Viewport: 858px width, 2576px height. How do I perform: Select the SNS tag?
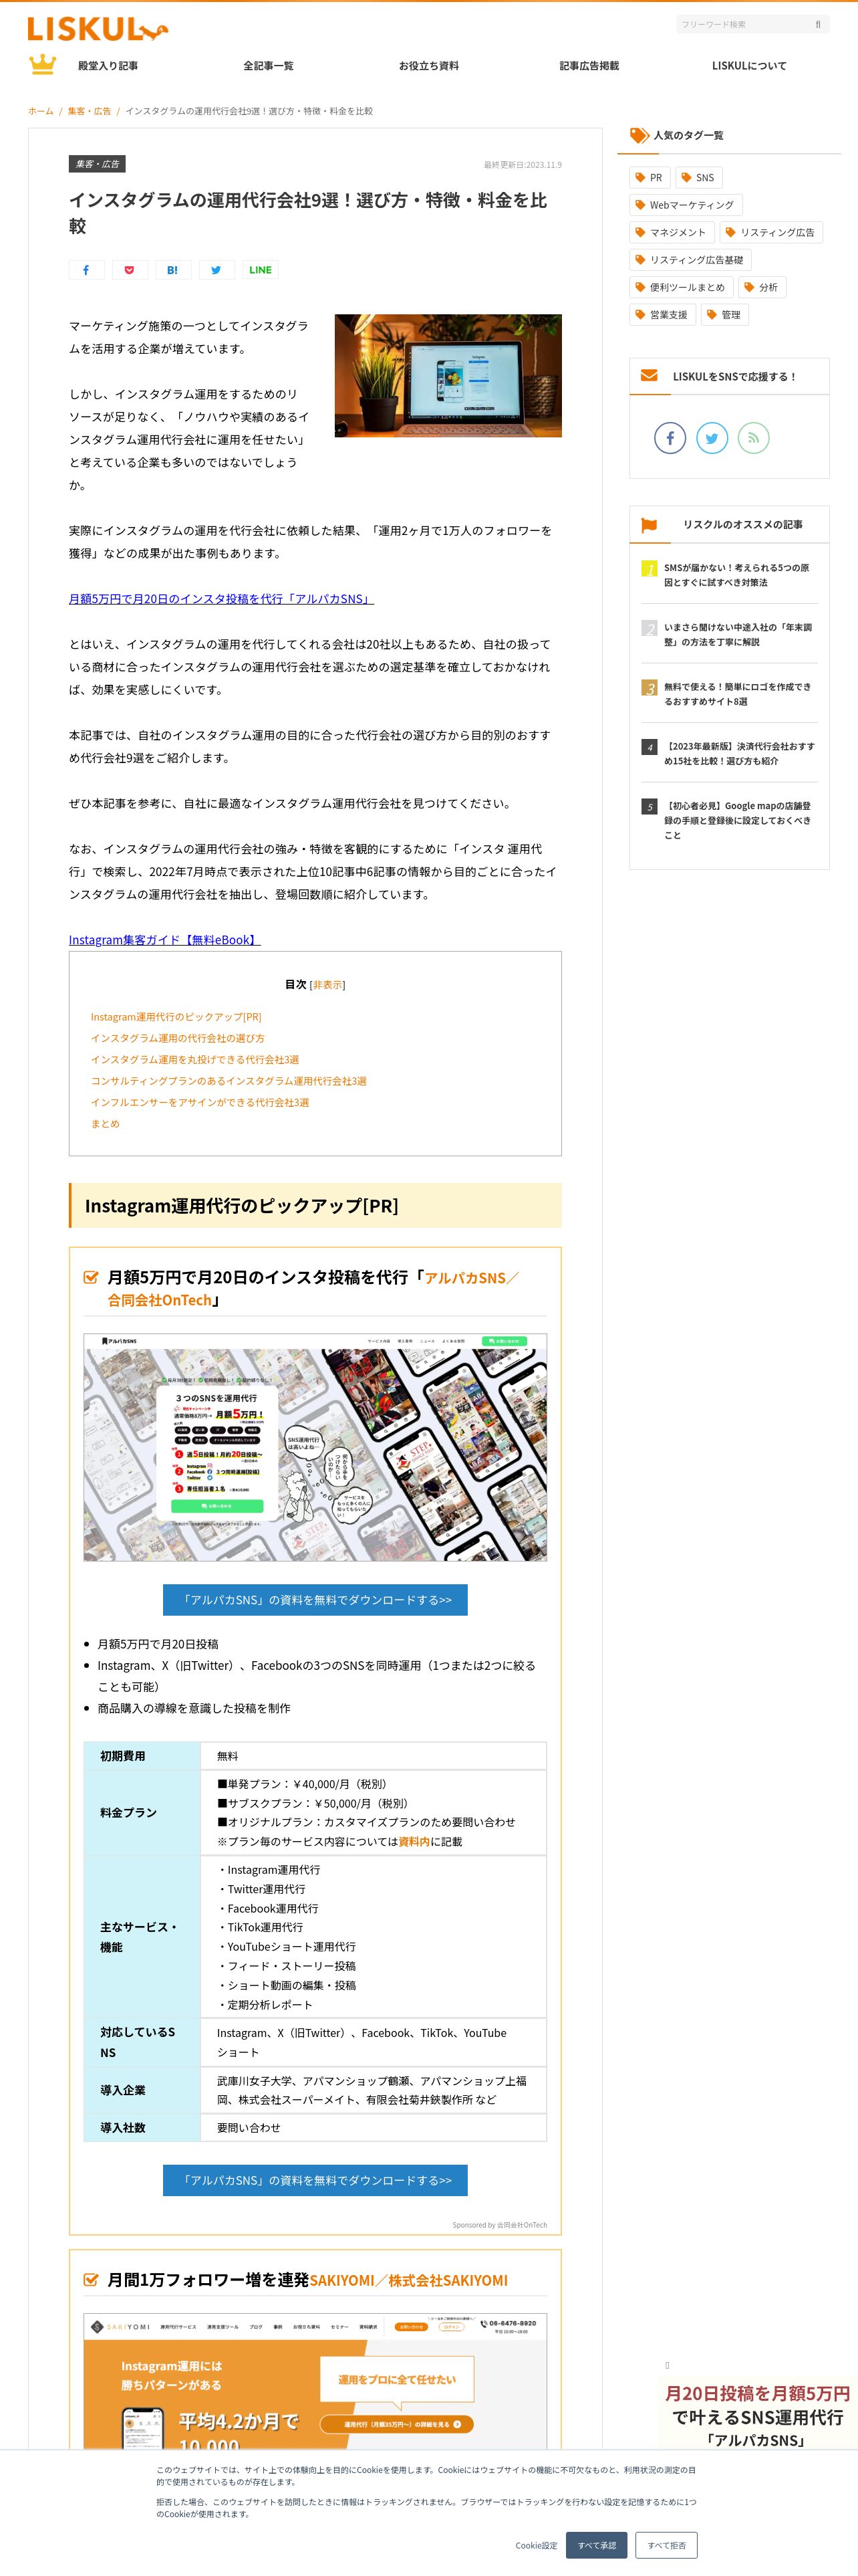pos(698,178)
